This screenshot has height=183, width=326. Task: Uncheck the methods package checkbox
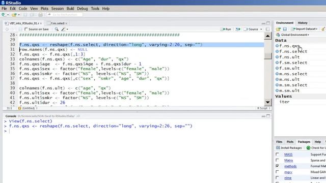tap(277, 166)
